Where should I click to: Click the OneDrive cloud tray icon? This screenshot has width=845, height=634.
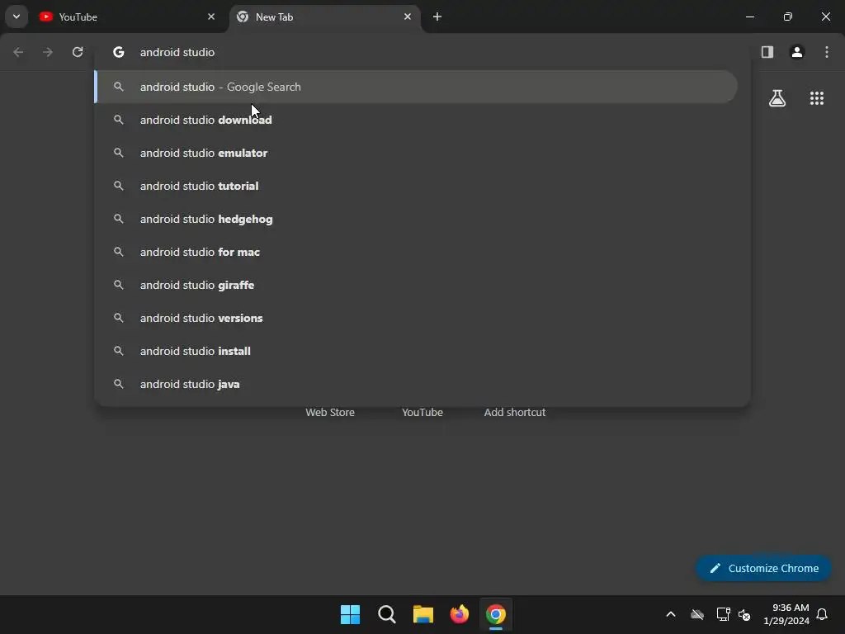(697, 614)
